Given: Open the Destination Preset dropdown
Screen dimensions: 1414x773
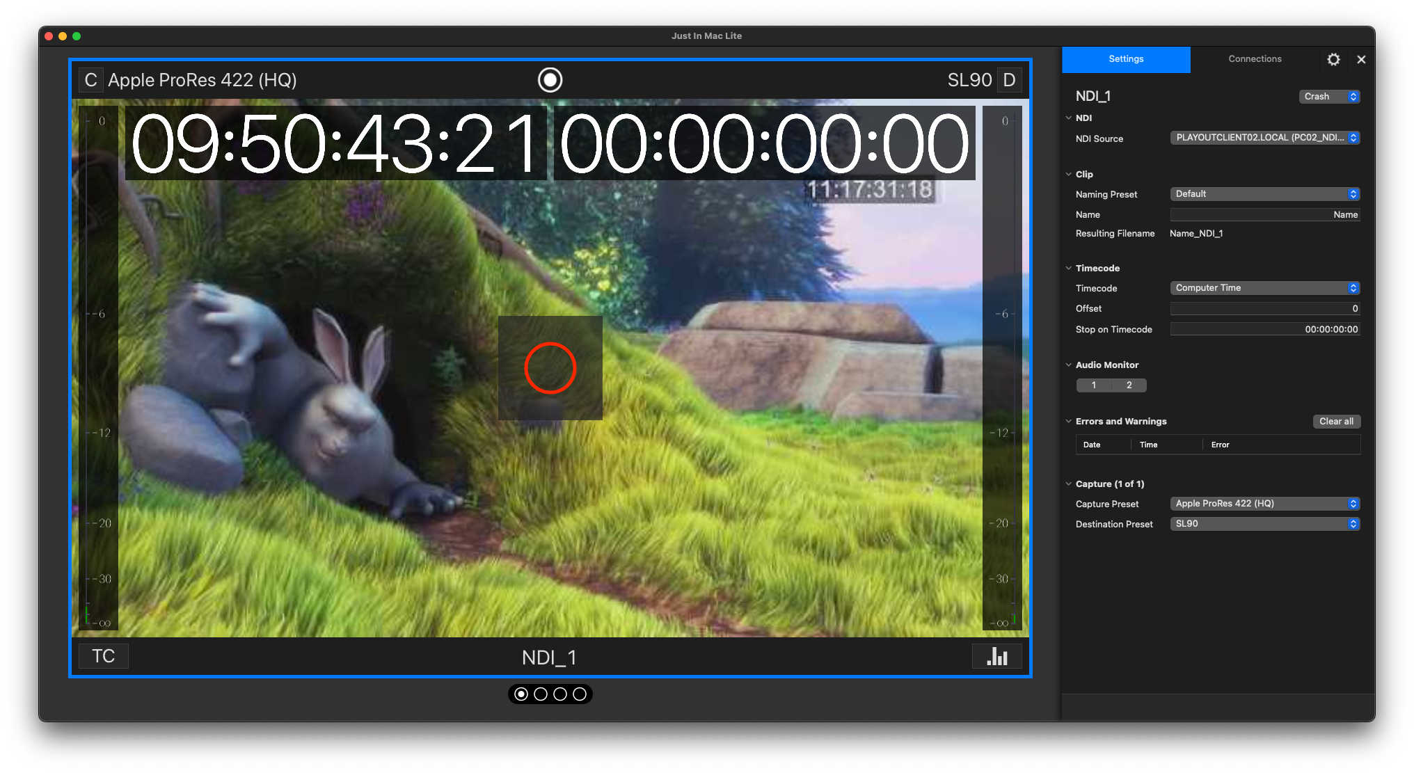Looking at the screenshot, I should (x=1265, y=524).
